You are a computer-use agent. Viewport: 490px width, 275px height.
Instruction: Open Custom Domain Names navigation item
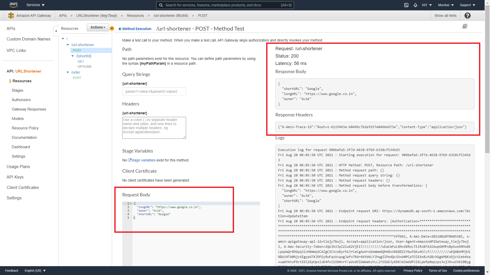tap(29, 39)
